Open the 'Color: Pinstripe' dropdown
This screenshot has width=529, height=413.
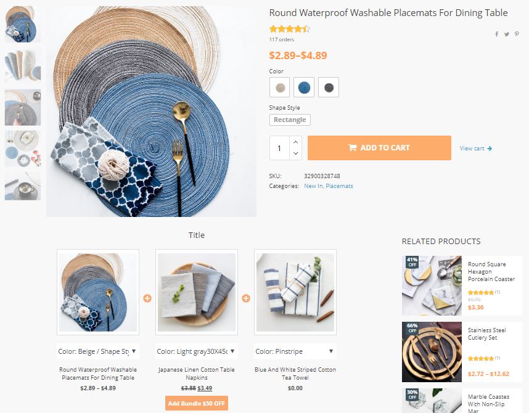pos(295,351)
